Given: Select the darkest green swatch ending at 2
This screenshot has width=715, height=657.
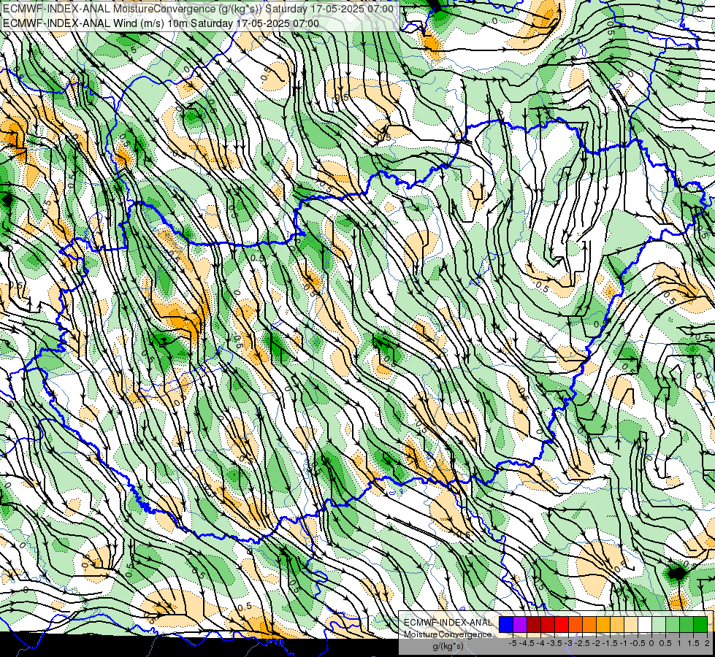Looking at the screenshot, I should click(700, 624).
